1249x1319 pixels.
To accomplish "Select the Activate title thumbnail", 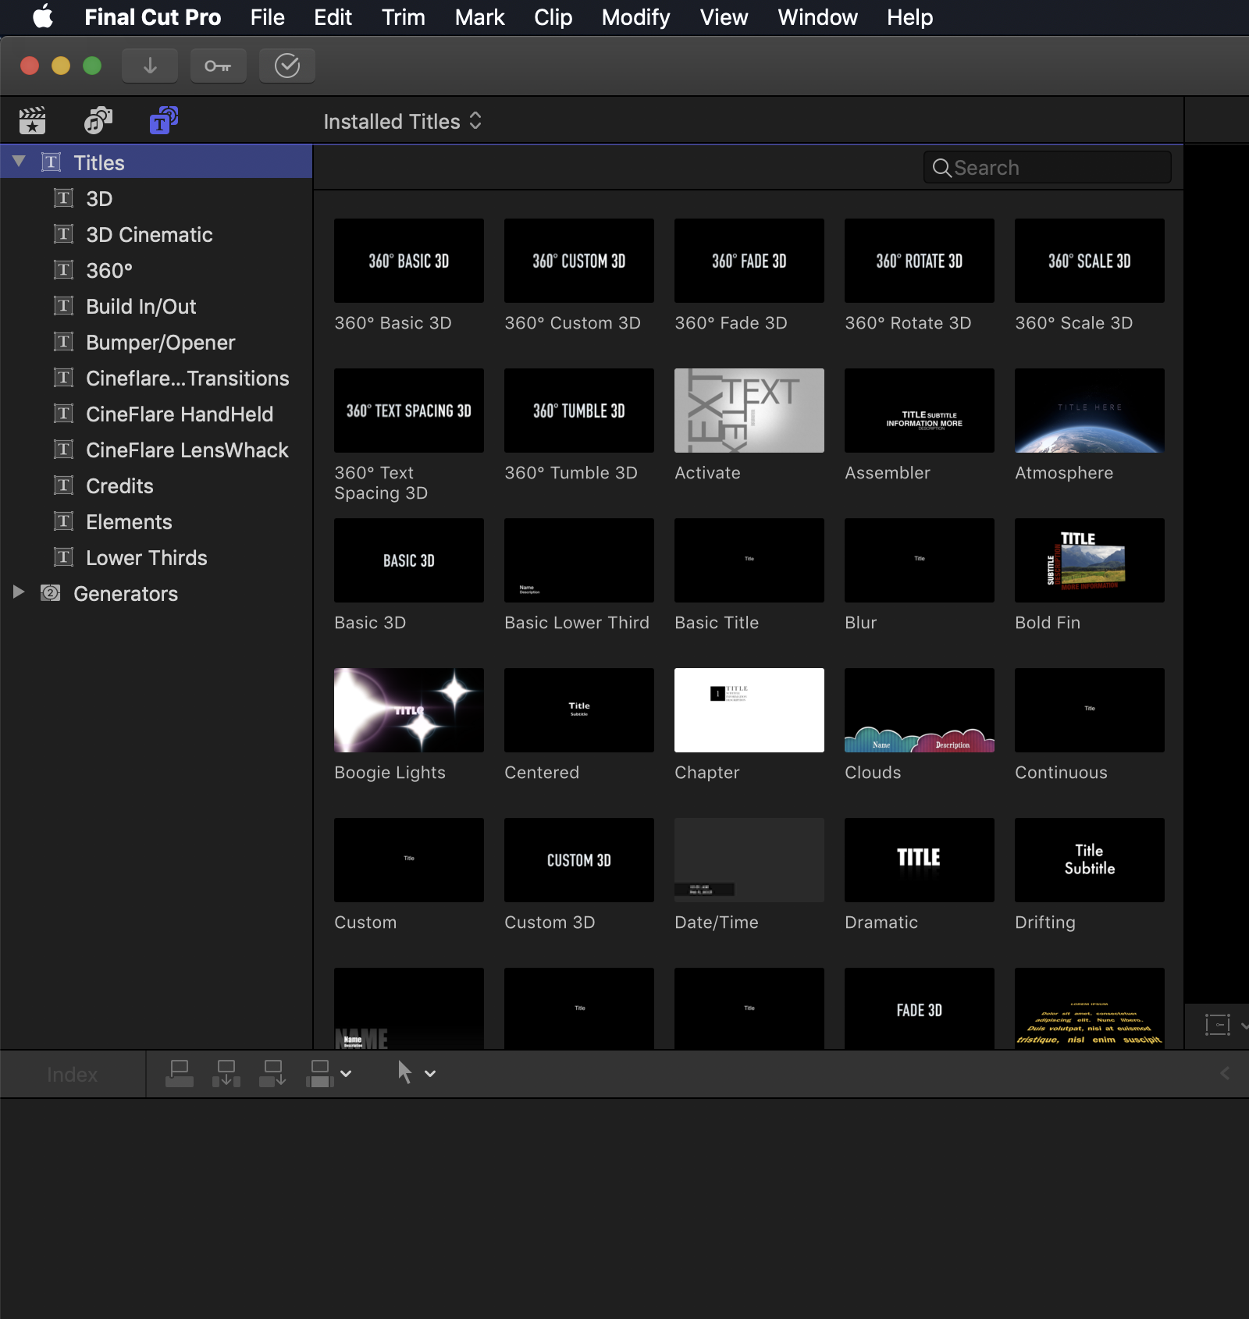I will [749, 411].
